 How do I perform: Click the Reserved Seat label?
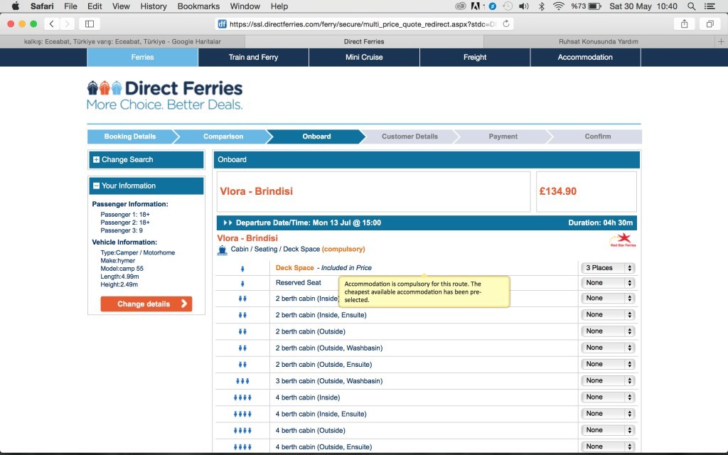pos(299,283)
